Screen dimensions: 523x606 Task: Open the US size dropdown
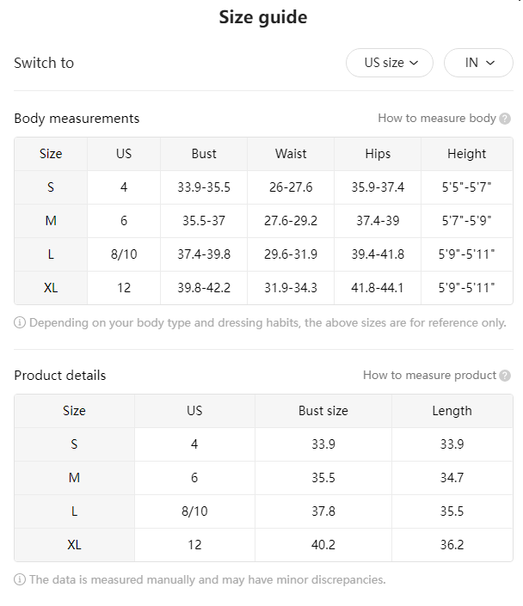pos(389,63)
